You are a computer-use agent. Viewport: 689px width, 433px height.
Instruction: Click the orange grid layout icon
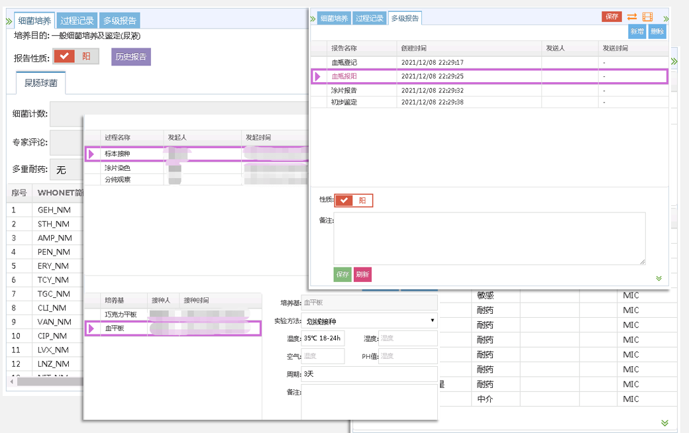click(647, 17)
